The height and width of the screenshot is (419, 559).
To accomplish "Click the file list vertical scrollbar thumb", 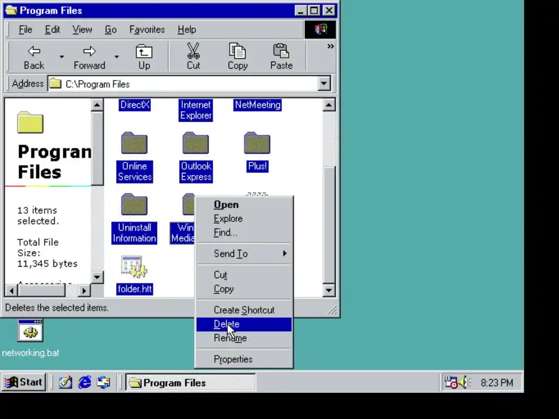I will 329,225.
